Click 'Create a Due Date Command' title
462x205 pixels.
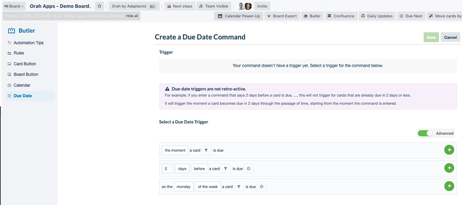[200, 37]
